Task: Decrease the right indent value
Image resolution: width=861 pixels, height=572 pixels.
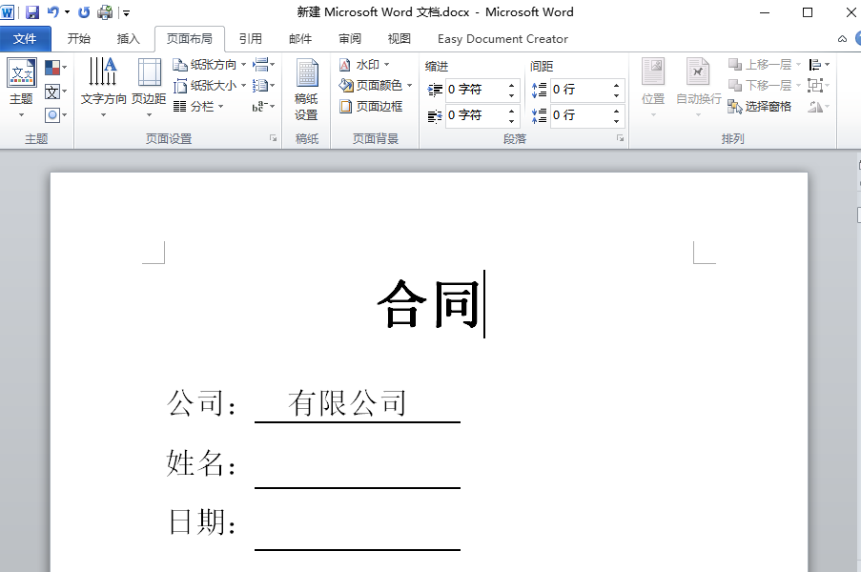Action: tap(511, 121)
